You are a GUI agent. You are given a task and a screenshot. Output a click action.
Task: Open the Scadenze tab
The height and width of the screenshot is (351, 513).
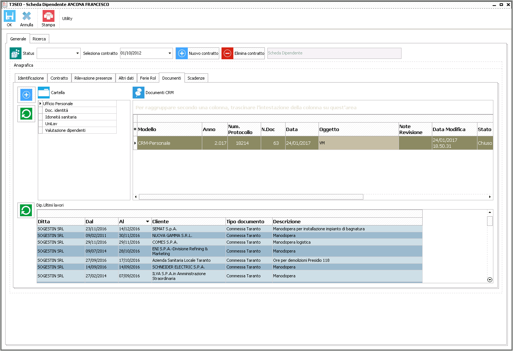pyautogui.click(x=196, y=78)
